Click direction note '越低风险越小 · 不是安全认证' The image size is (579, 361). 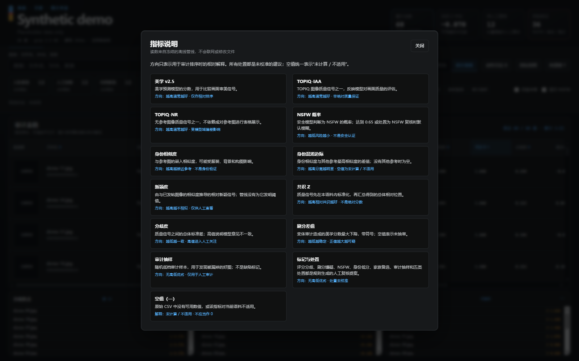[x=331, y=136]
